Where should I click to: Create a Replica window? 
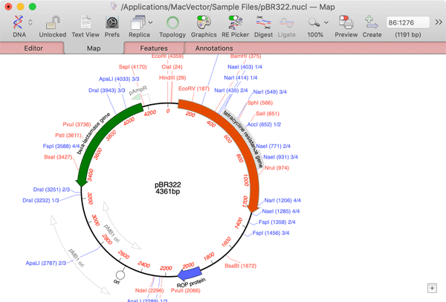click(138, 22)
